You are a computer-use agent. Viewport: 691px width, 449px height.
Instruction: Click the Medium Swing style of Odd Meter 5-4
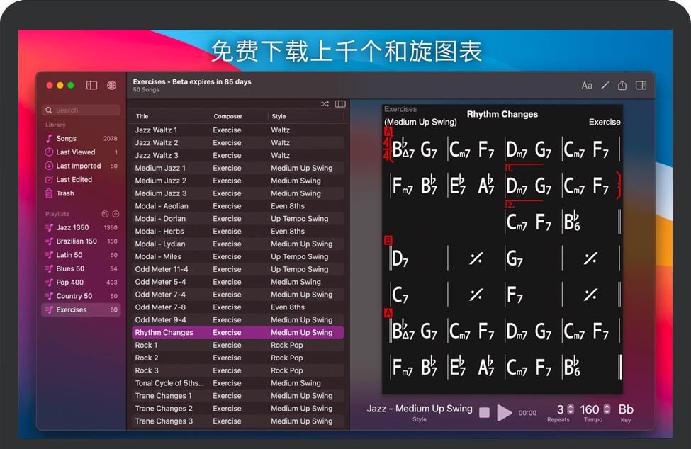(296, 282)
